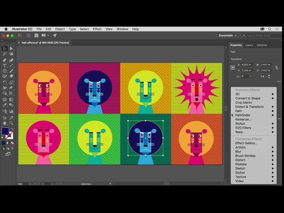This screenshot has width=284, height=213.
Task: Select the Type tool
Action: [4, 65]
